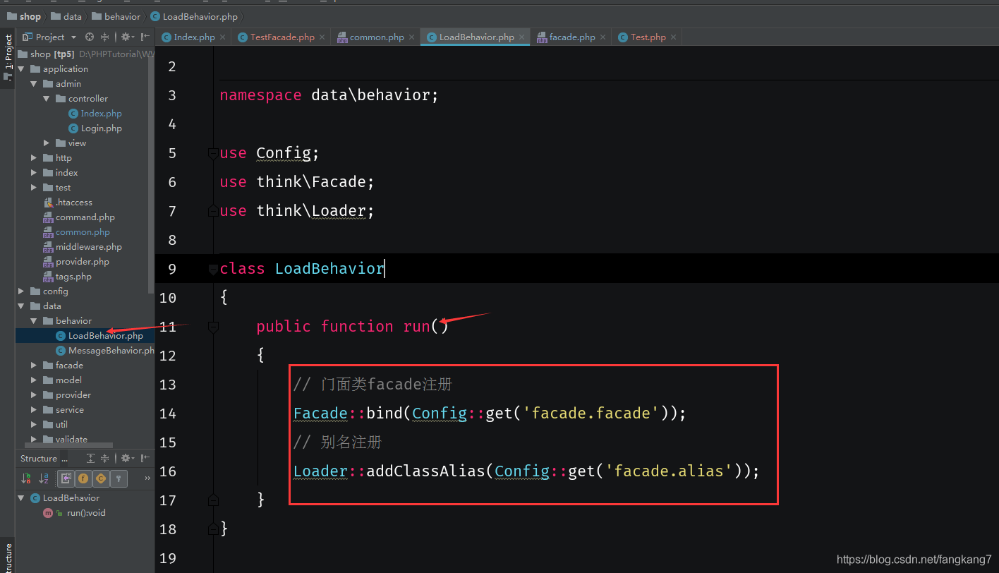Close the TestFacade.php editor tab
The image size is (999, 573).
pos(322,37)
